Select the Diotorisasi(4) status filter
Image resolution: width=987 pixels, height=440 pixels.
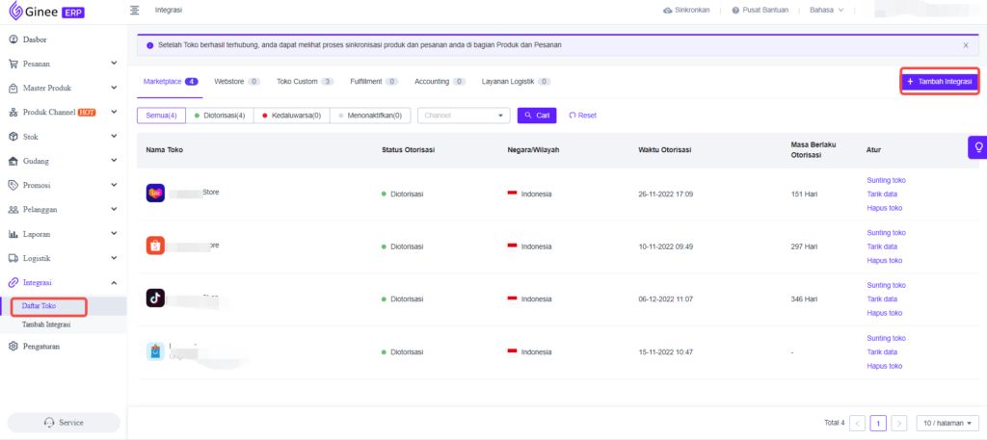[x=220, y=116]
